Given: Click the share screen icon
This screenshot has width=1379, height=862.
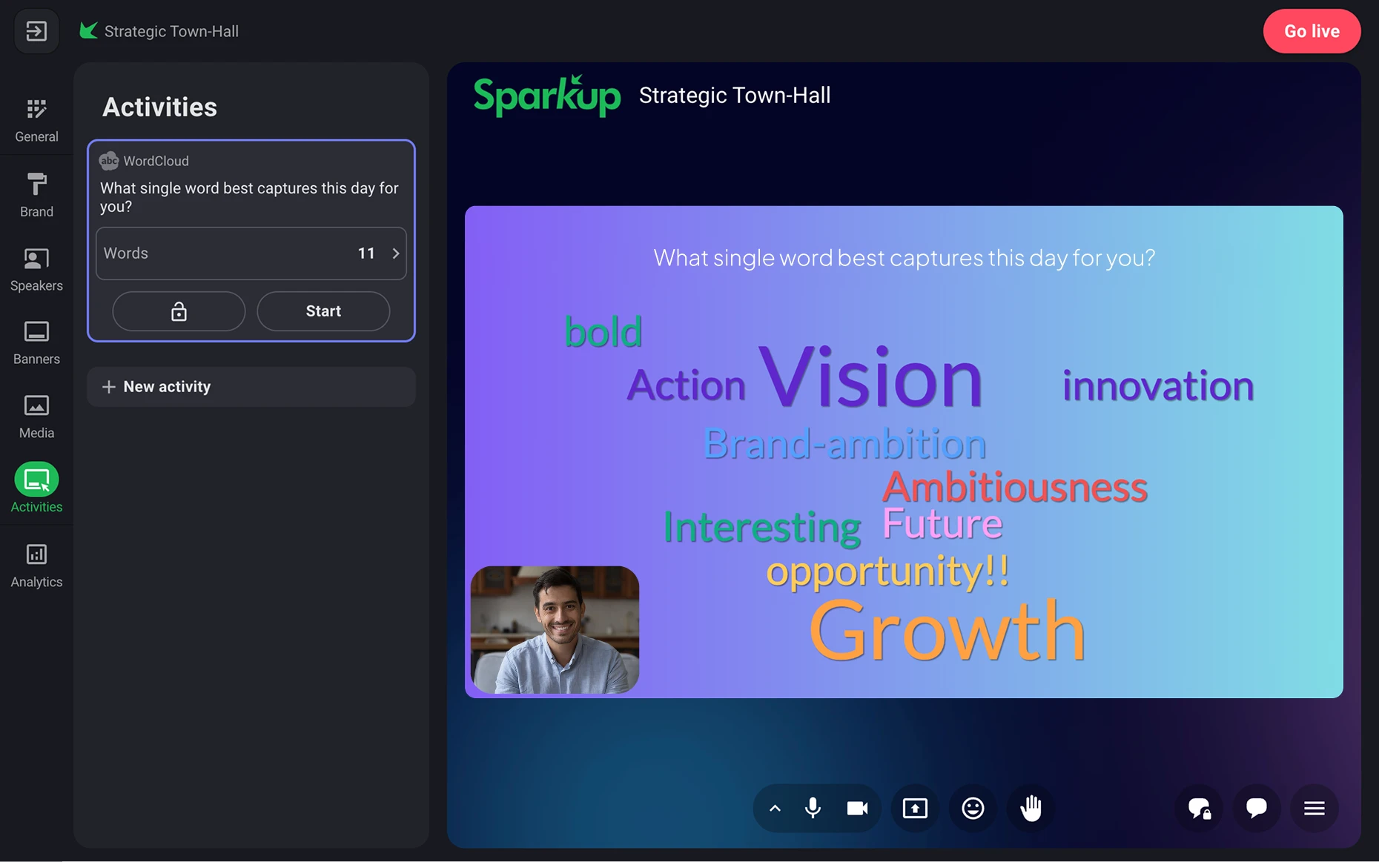Looking at the screenshot, I should click(915, 808).
